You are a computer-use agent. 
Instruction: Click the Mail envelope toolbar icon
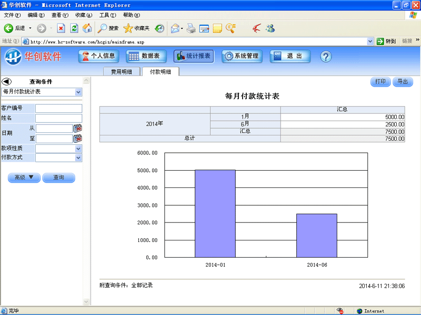(175, 28)
